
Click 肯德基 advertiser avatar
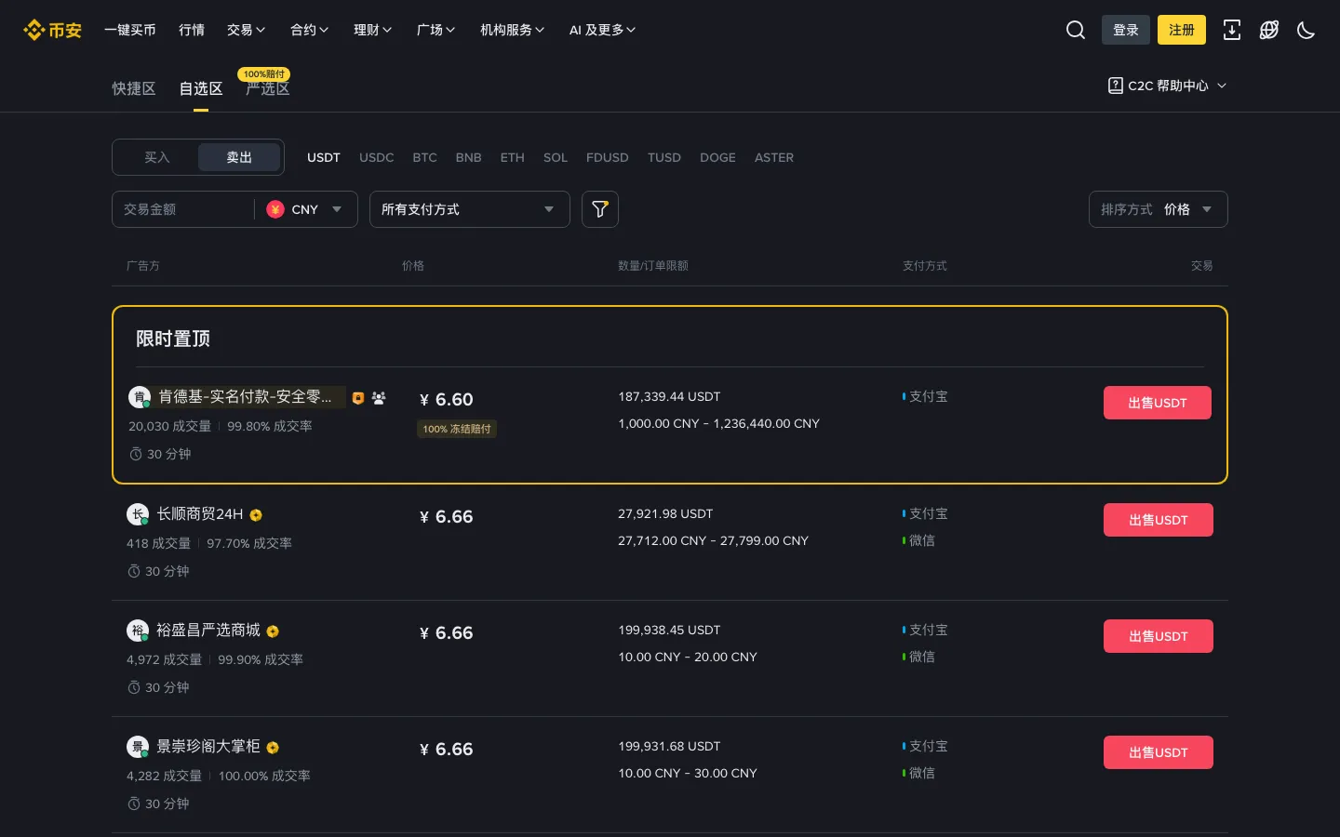140,397
